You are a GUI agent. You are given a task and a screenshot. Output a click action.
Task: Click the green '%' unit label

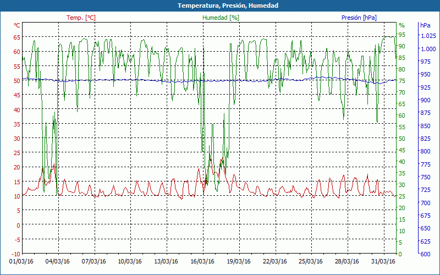coord(402,25)
